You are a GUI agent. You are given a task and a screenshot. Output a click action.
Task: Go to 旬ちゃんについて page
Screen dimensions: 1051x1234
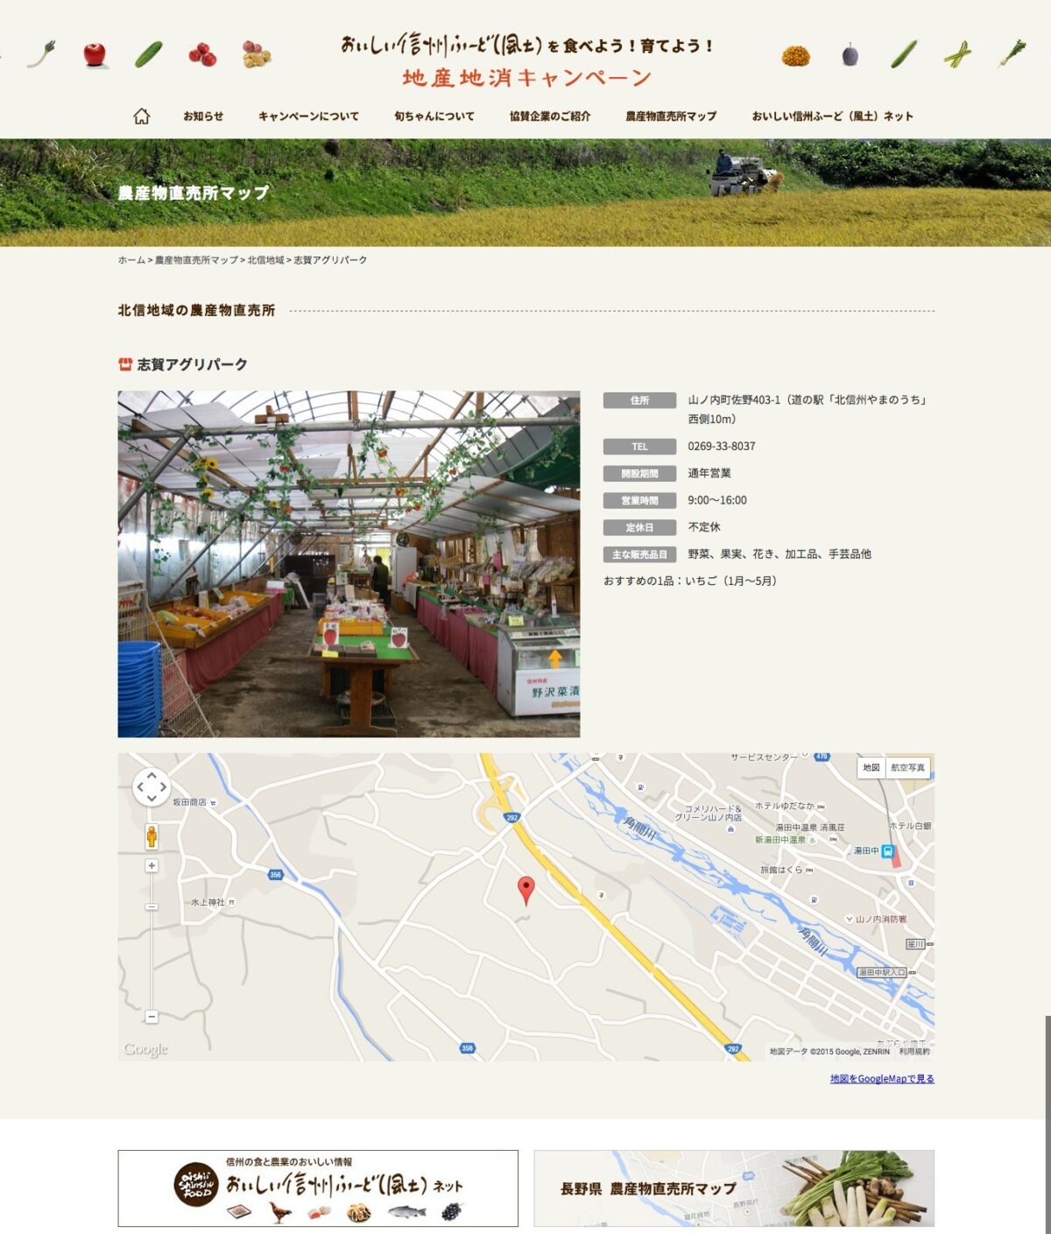[x=434, y=116]
